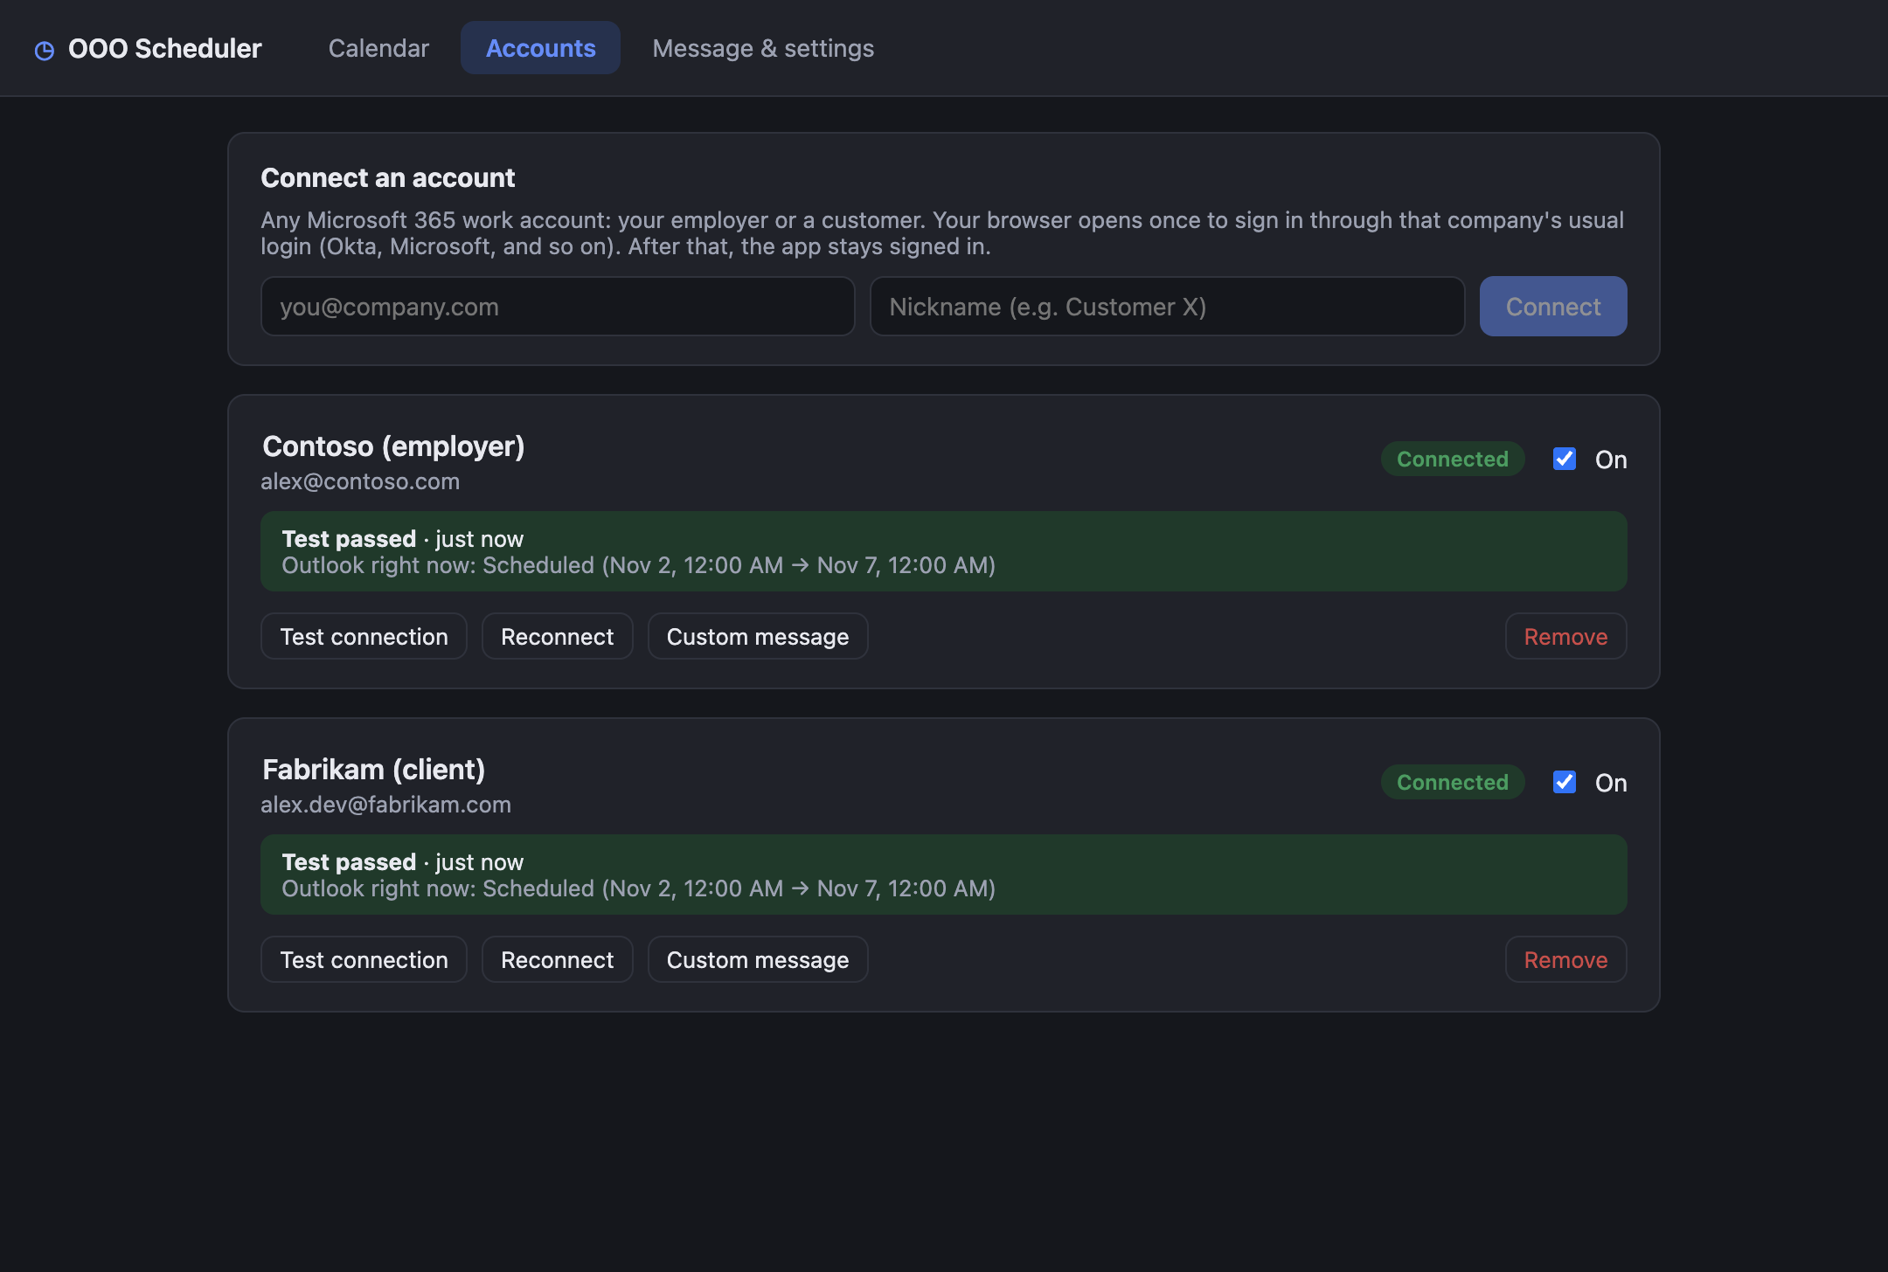Click the Contoso (employer) heading
1888x1272 pixels.
click(x=393, y=446)
